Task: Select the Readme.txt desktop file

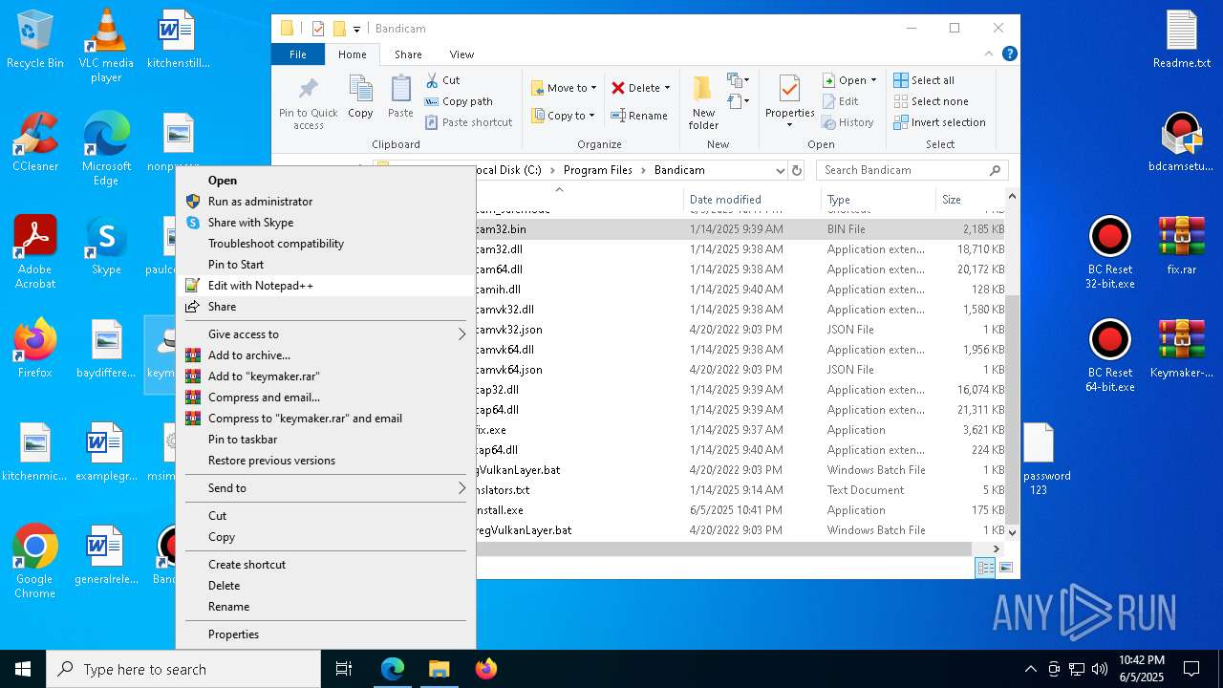Action: (1181, 40)
